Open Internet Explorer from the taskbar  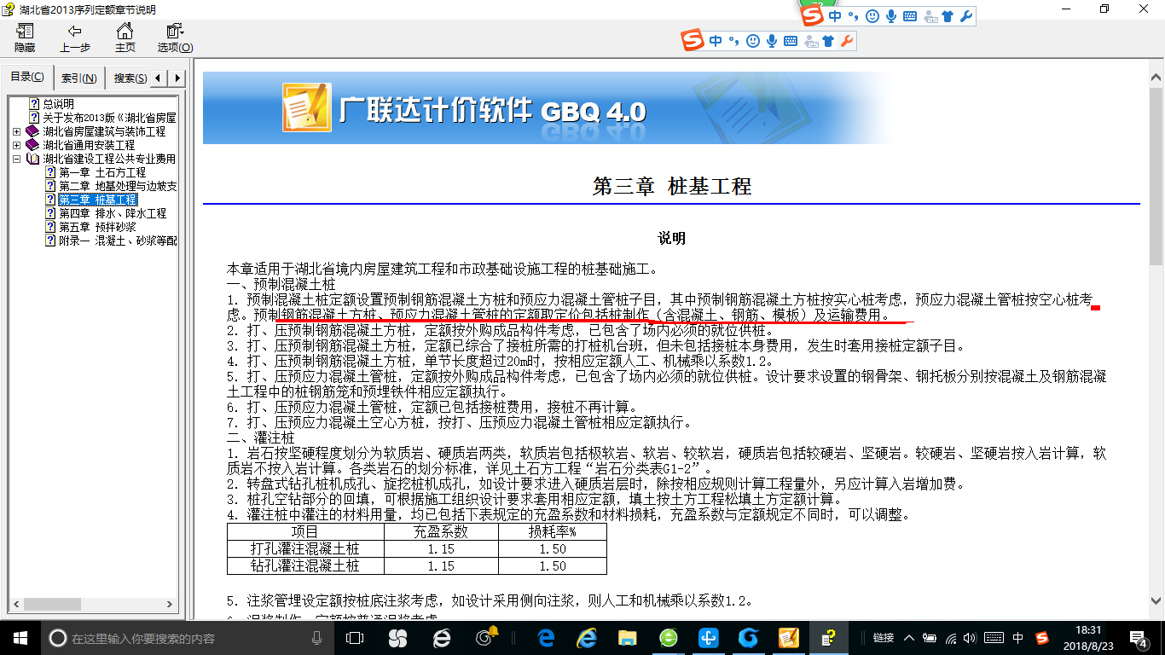pyautogui.click(x=587, y=637)
